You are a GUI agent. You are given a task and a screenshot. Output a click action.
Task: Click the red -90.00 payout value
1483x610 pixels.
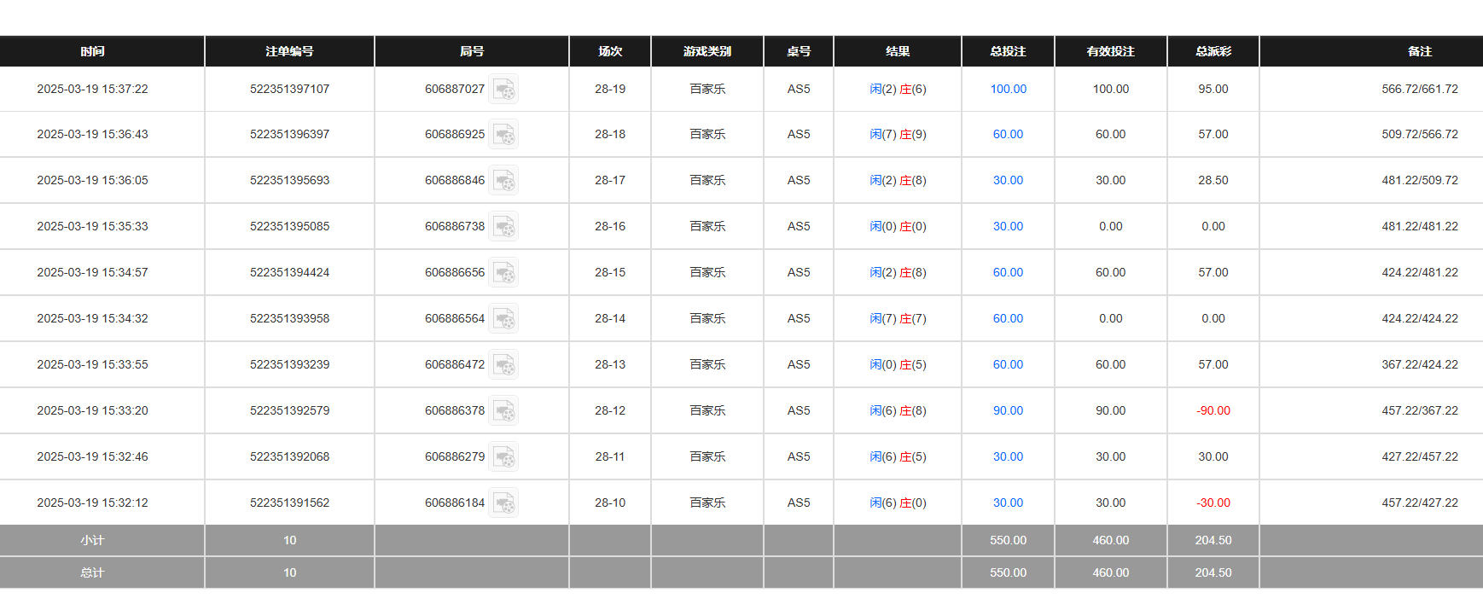click(1213, 410)
